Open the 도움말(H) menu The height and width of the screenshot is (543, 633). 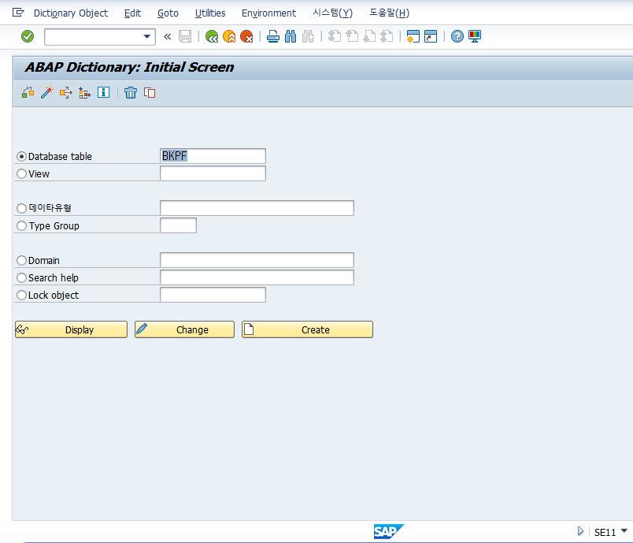click(389, 13)
